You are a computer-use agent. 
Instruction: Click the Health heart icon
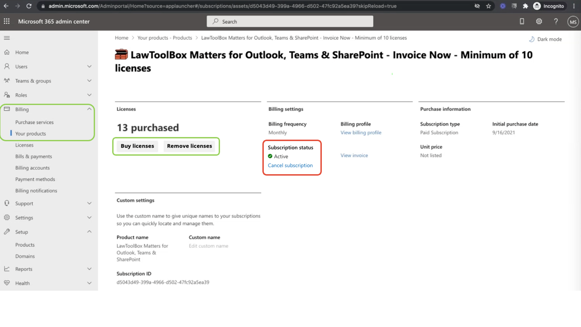click(x=7, y=283)
